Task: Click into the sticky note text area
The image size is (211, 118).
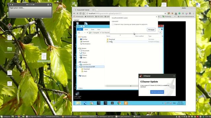Action: 30,12
